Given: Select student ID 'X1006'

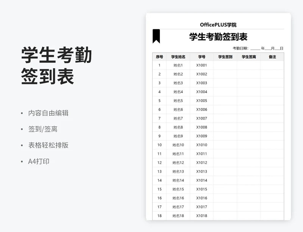Looking at the screenshot, I should pos(201,109).
